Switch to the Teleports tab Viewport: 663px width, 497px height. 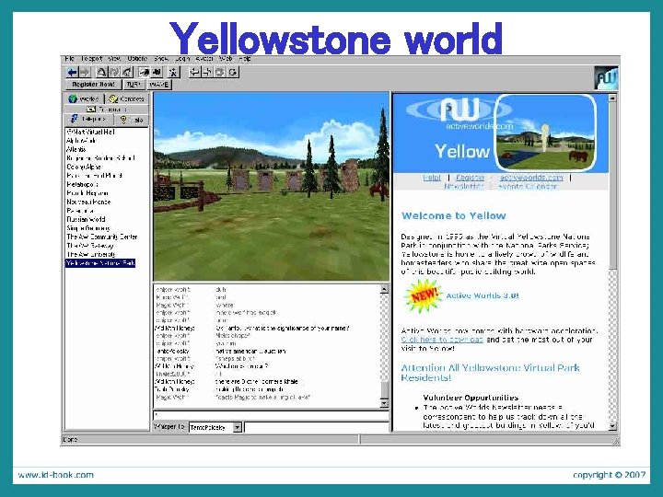[x=89, y=120]
